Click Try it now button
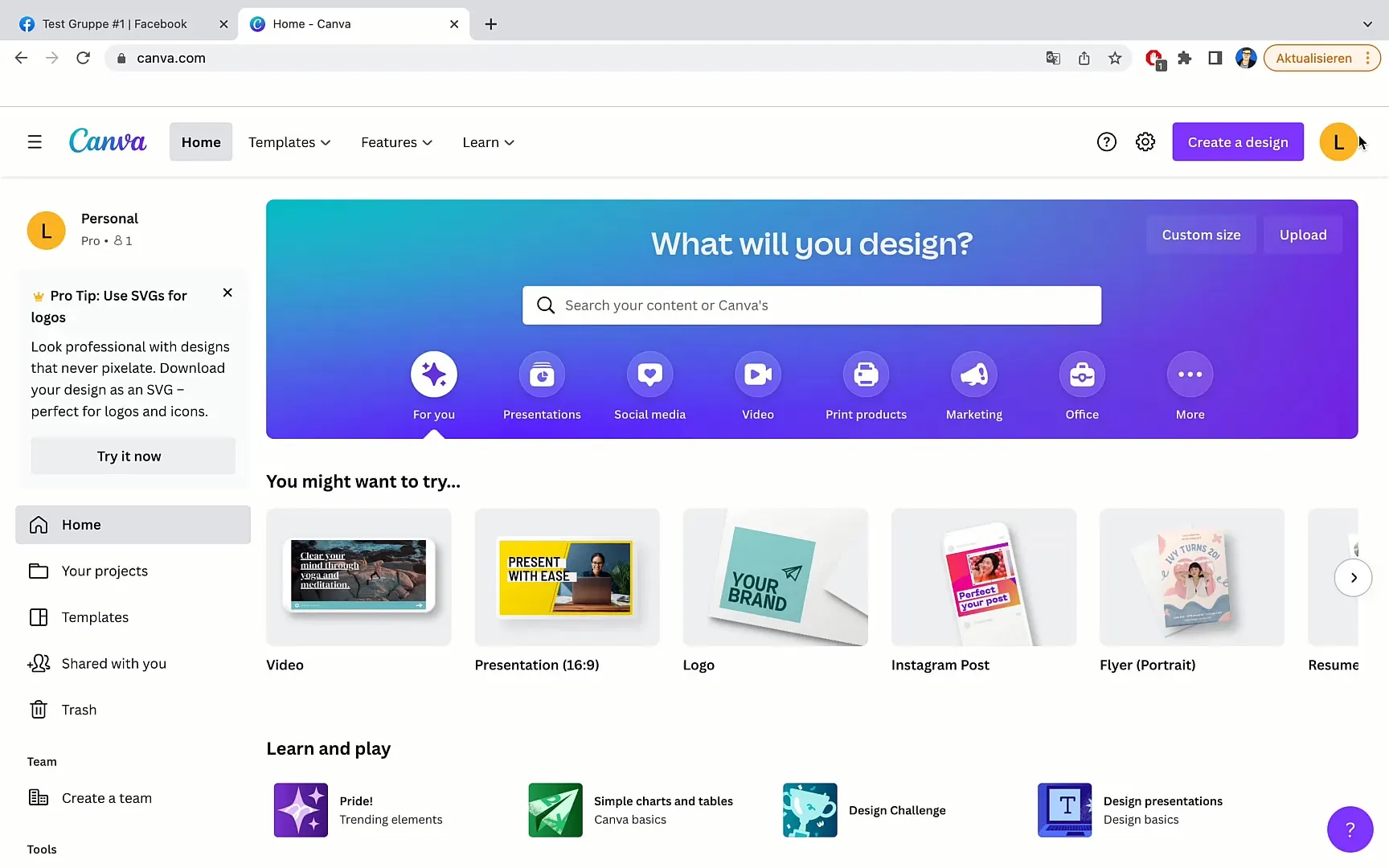The image size is (1389, 868). click(x=133, y=457)
